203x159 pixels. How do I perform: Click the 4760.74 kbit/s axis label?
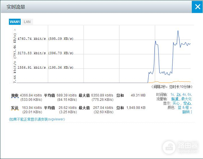click(32, 39)
